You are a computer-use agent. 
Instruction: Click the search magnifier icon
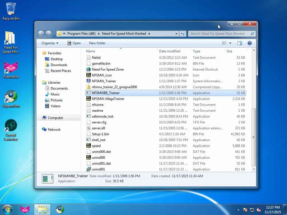pyautogui.click(x=252, y=34)
